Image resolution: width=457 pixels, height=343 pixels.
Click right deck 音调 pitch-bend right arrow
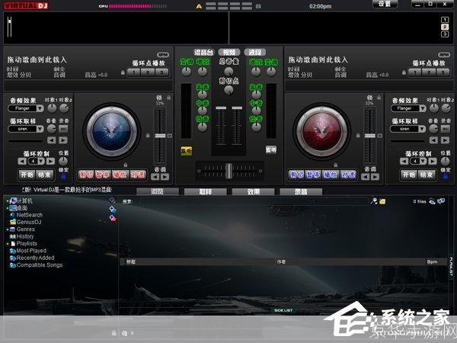[375, 177]
